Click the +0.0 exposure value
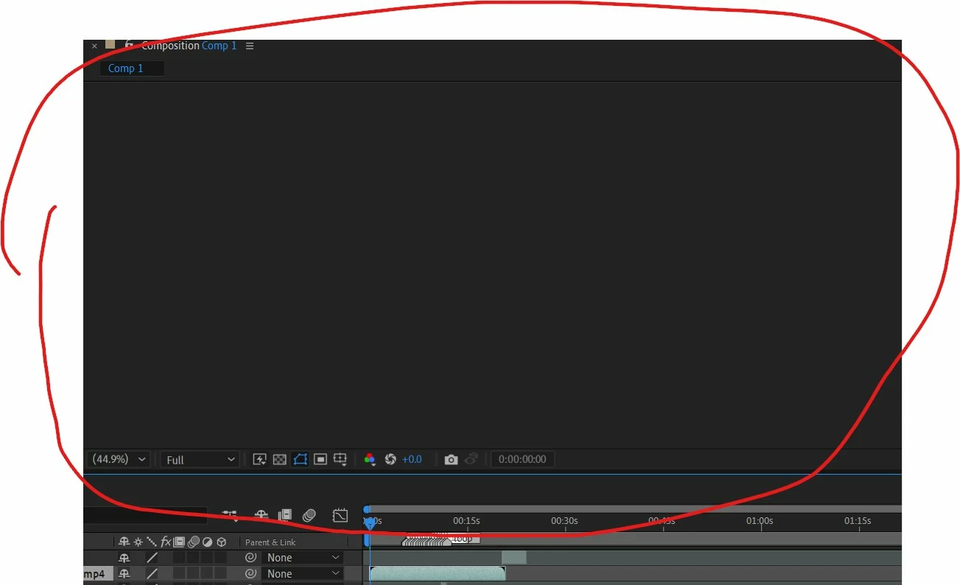Viewport: 960px width, 585px height. (x=412, y=459)
